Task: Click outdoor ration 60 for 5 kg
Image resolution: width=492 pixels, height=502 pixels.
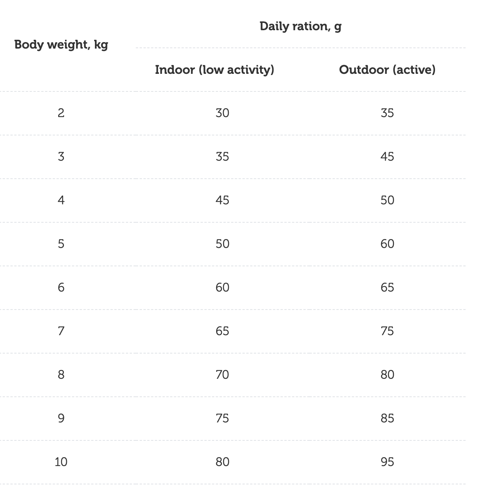Action: tap(387, 244)
